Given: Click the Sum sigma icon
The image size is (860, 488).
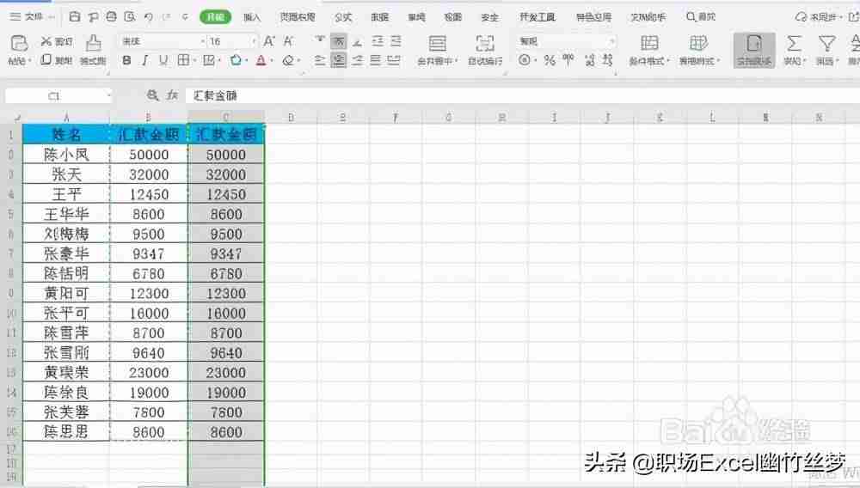Looking at the screenshot, I should pos(794,43).
